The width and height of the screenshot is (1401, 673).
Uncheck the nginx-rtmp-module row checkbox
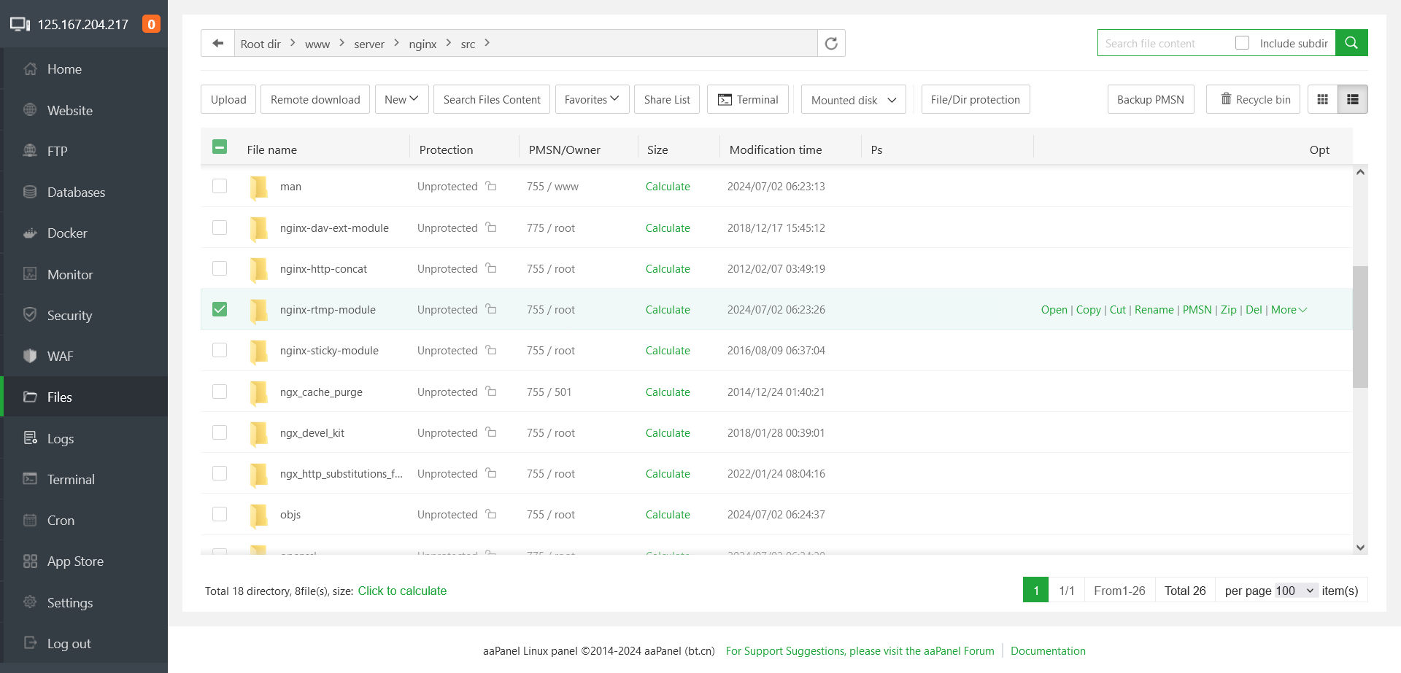[x=220, y=309]
